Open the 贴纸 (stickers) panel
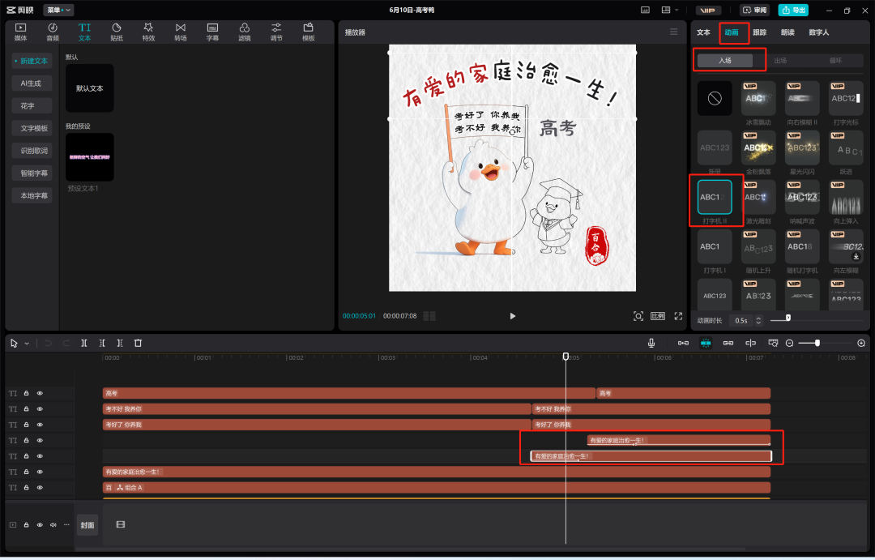Screen dimensions: 875x560 (x=117, y=32)
